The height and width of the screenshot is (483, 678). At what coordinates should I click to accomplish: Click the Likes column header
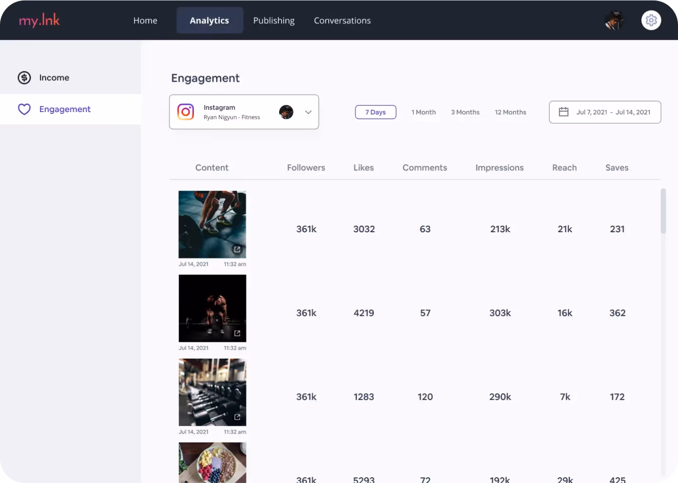coord(364,168)
